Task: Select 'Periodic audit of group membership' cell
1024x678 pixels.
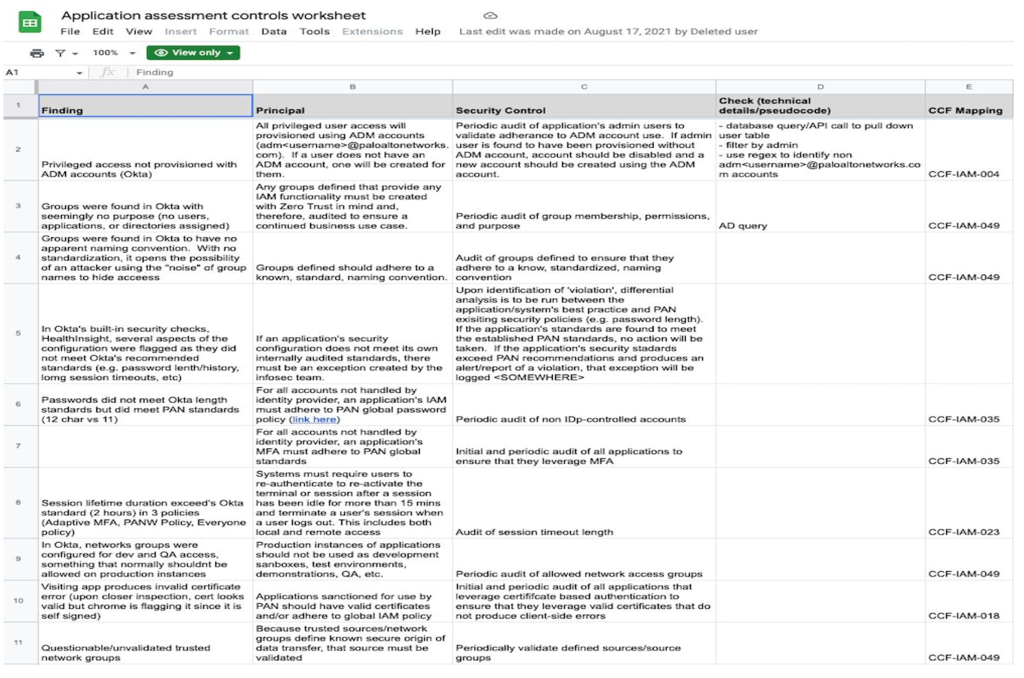Action: [584, 206]
